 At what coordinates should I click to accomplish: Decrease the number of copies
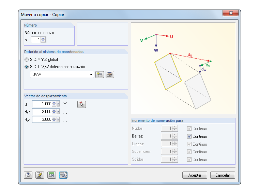43,41
